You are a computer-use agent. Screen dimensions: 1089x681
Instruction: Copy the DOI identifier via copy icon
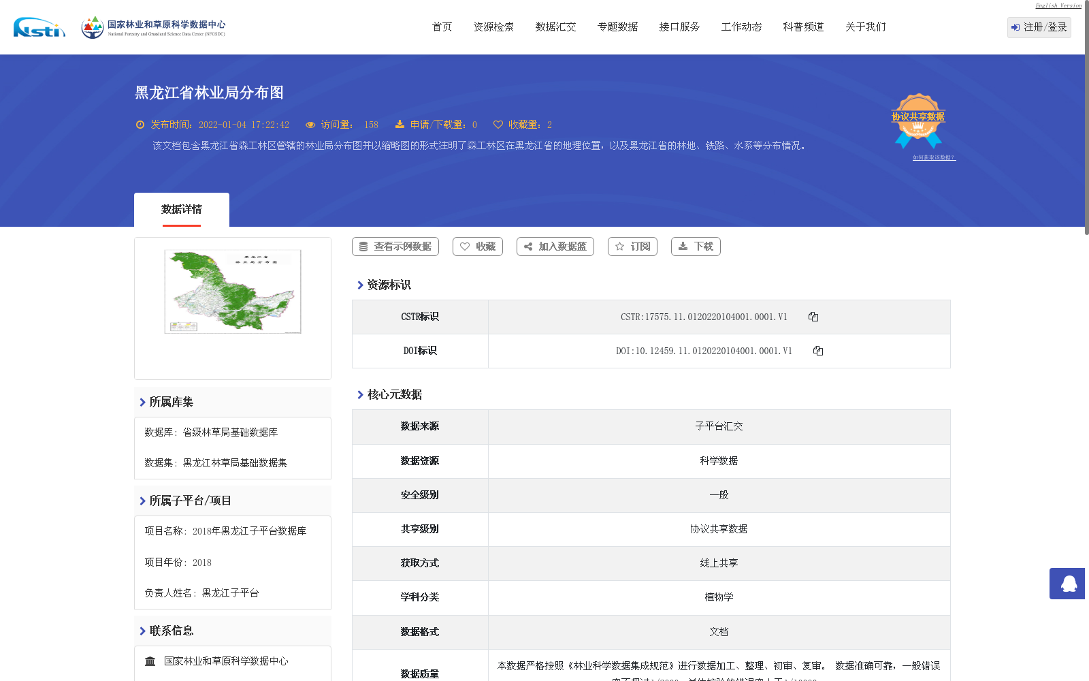click(818, 351)
